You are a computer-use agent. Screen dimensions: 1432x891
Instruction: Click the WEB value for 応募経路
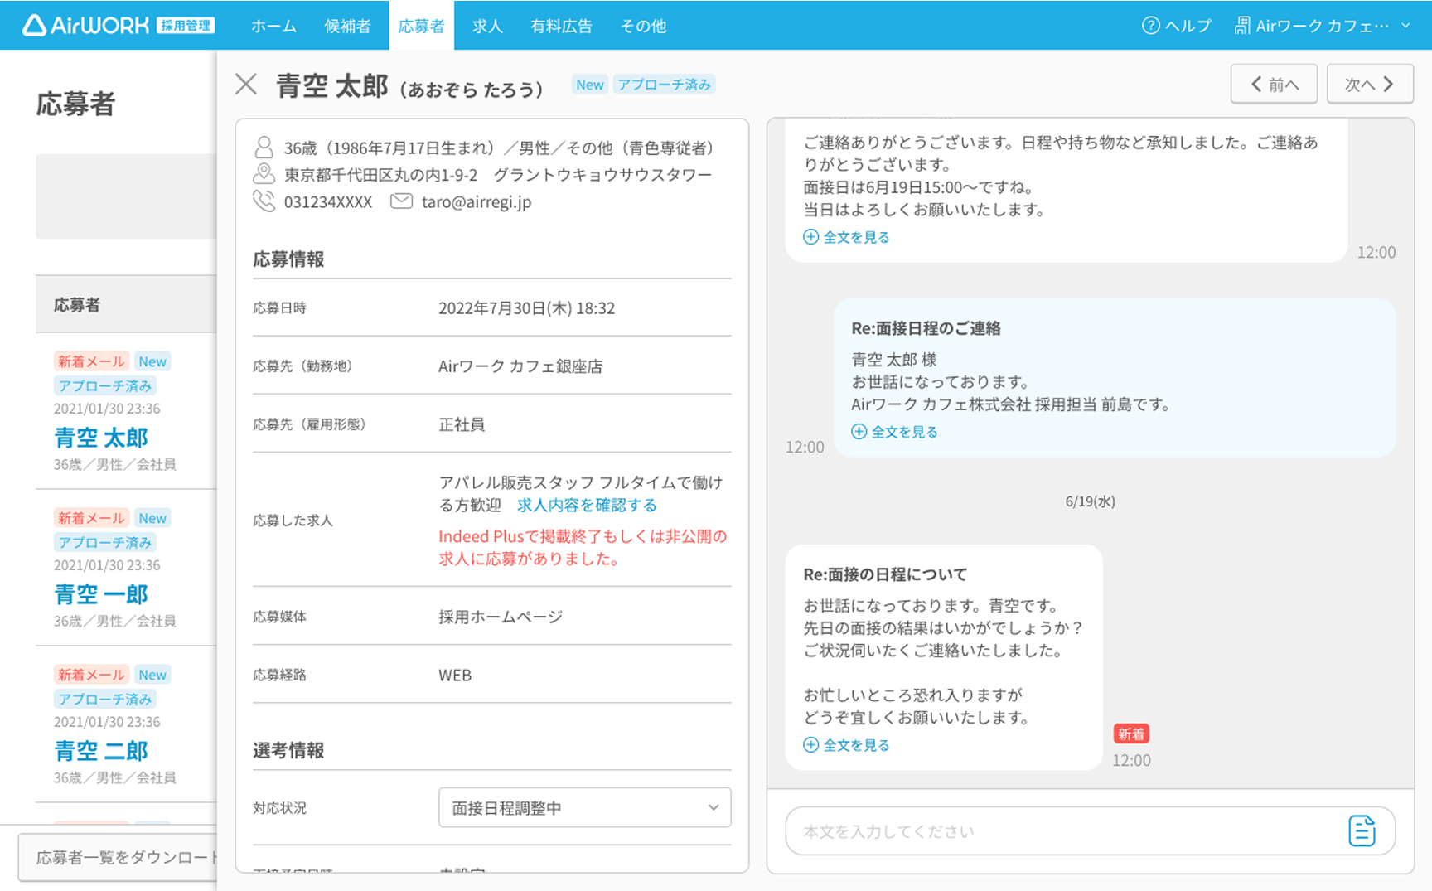(x=455, y=675)
